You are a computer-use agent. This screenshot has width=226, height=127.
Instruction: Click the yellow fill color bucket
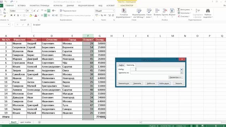pyautogui.click(x=31, y=16)
